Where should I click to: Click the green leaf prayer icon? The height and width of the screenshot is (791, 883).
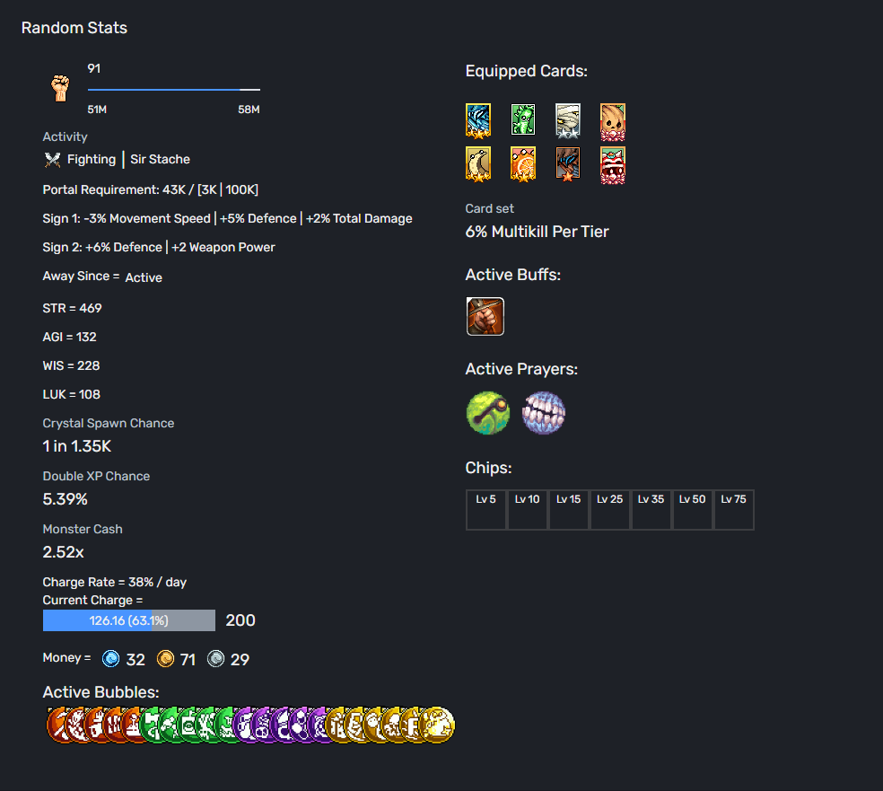tap(488, 413)
